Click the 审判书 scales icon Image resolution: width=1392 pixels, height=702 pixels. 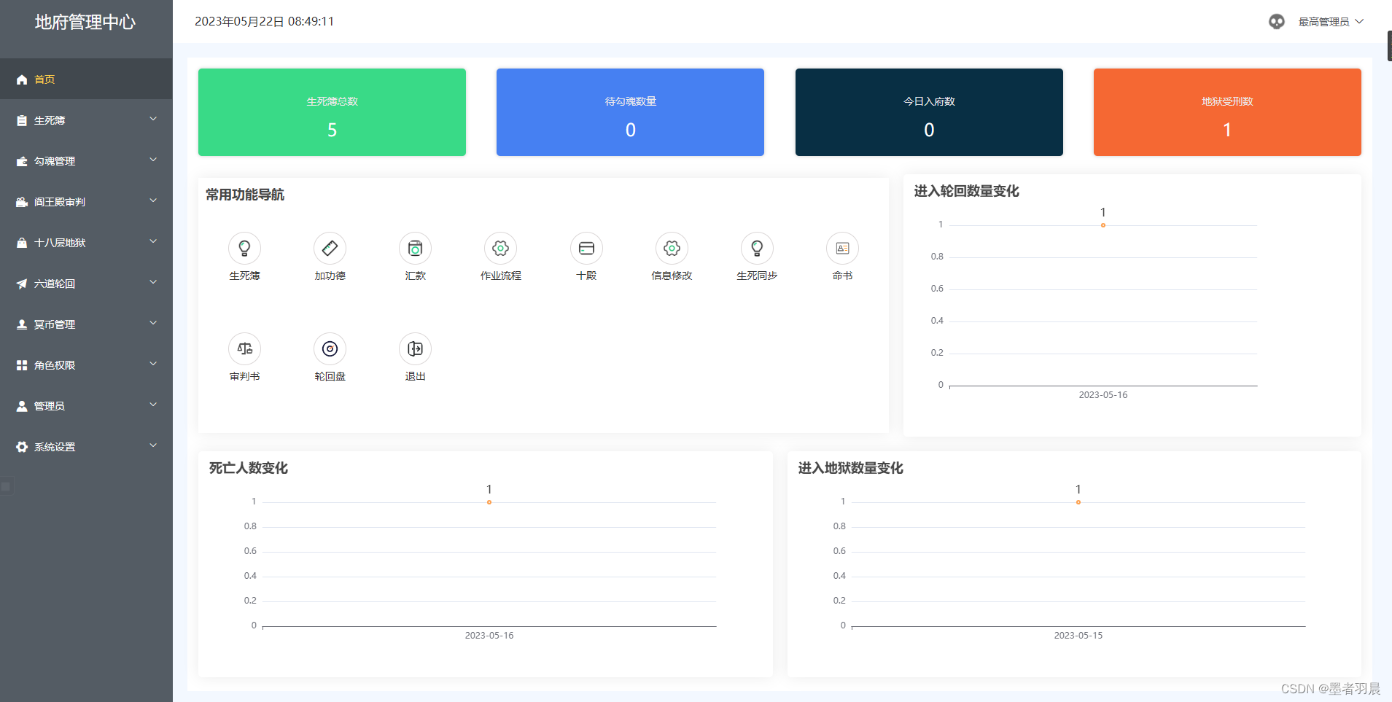click(244, 348)
